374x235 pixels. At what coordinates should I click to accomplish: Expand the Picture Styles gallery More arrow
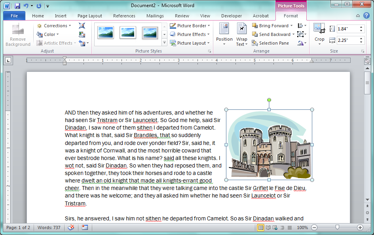[164, 42]
